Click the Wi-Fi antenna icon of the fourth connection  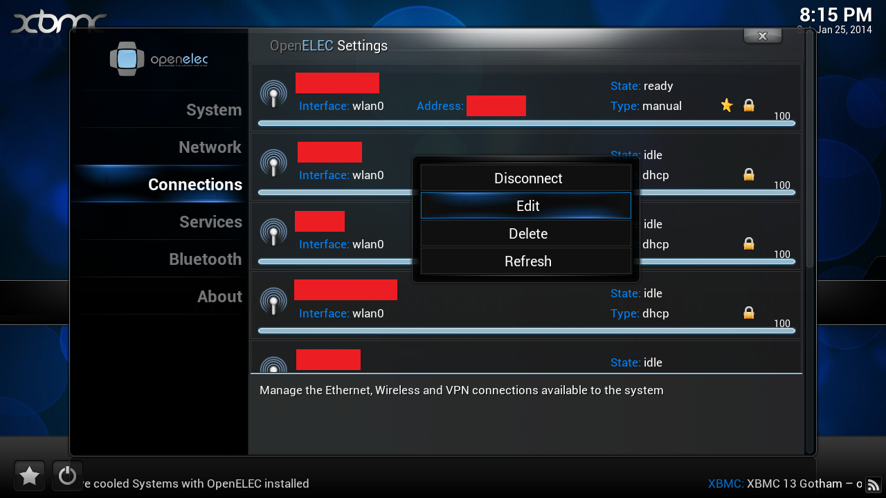point(273,301)
